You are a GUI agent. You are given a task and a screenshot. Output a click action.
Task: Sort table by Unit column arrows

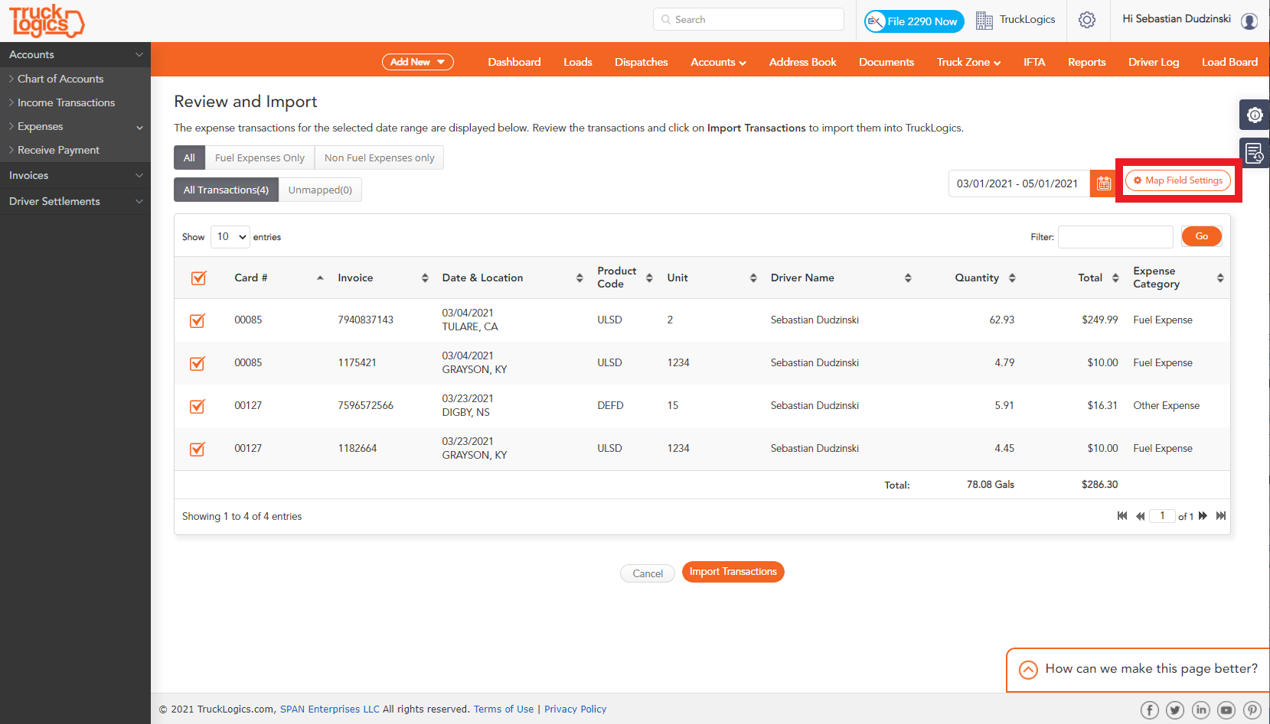(753, 278)
